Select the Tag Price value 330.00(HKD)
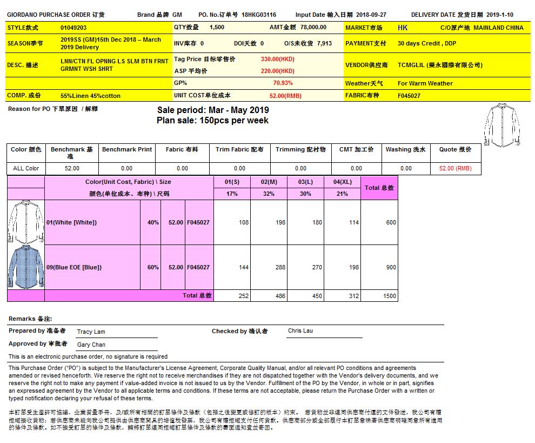535x443 pixels. coord(277,59)
